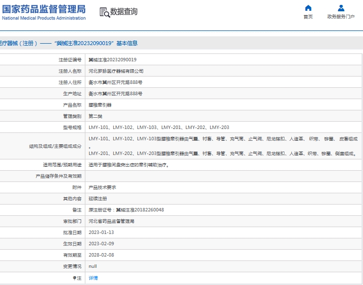Click the 批准日期 row label
This screenshot has width=363, height=285.
click(x=72, y=233)
